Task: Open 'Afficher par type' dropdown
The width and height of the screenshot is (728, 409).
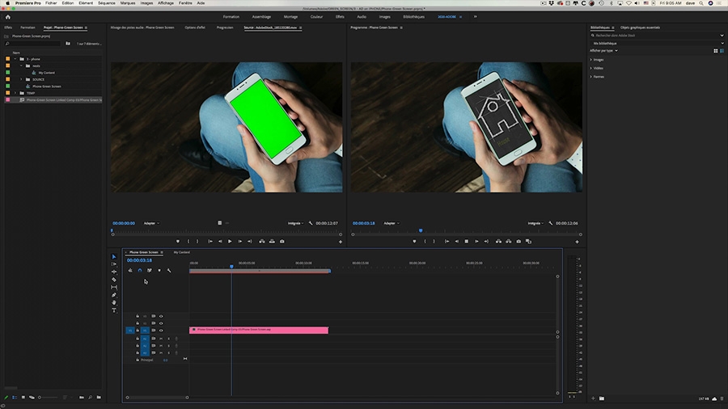Action: pos(603,51)
